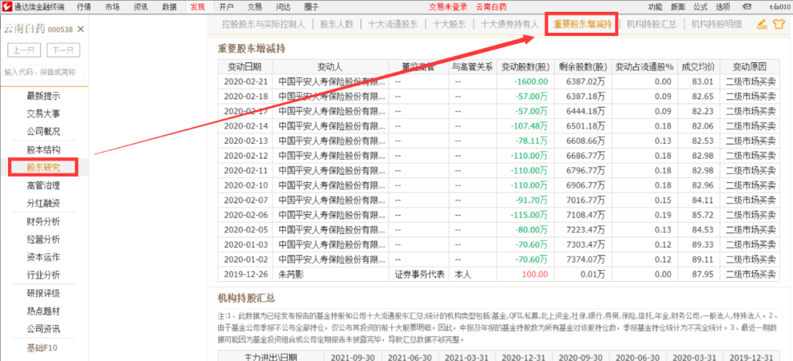The image size is (793, 361).
Task: Click the 下一只 next stock button
Action: [x=63, y=51]
